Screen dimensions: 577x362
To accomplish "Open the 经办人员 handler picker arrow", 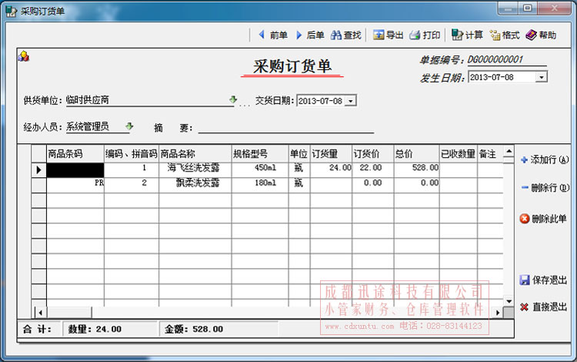I will [x=129, y=126].
